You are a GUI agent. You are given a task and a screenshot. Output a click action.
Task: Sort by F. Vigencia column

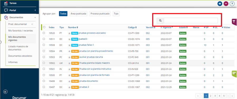pyautogui.click(x=167, y=27)
